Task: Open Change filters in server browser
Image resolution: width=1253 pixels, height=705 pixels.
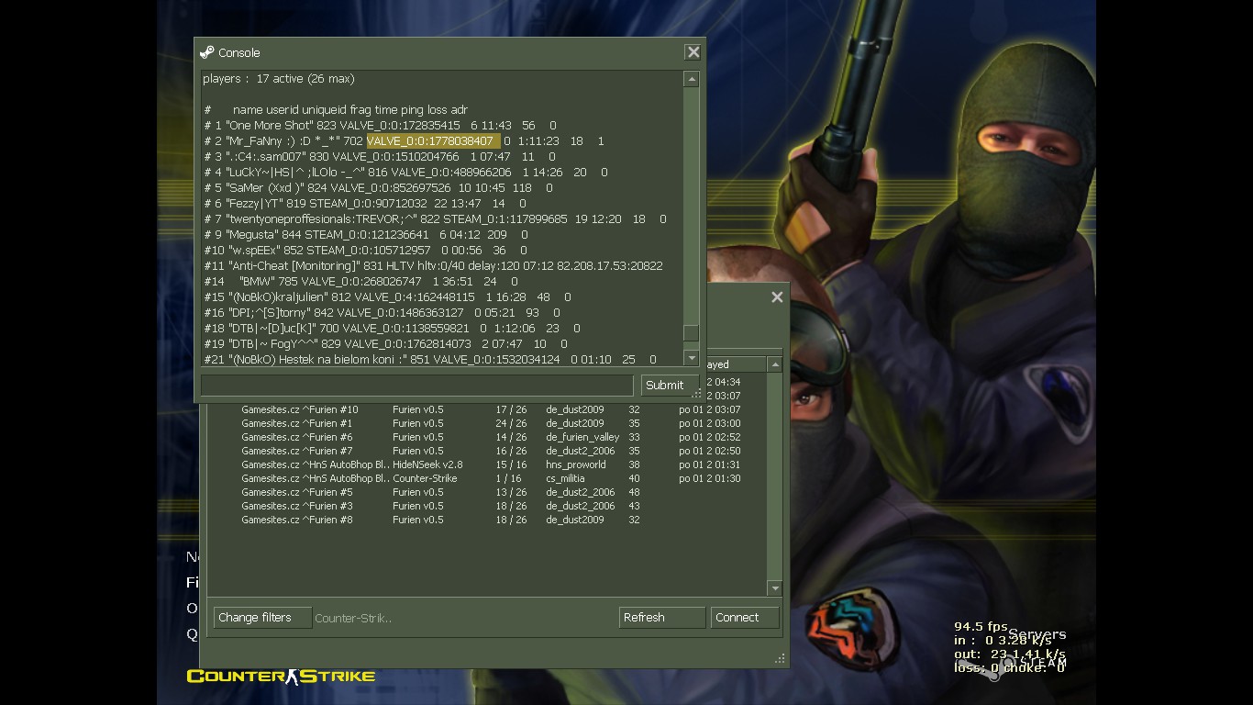Action: coord(262,618)
